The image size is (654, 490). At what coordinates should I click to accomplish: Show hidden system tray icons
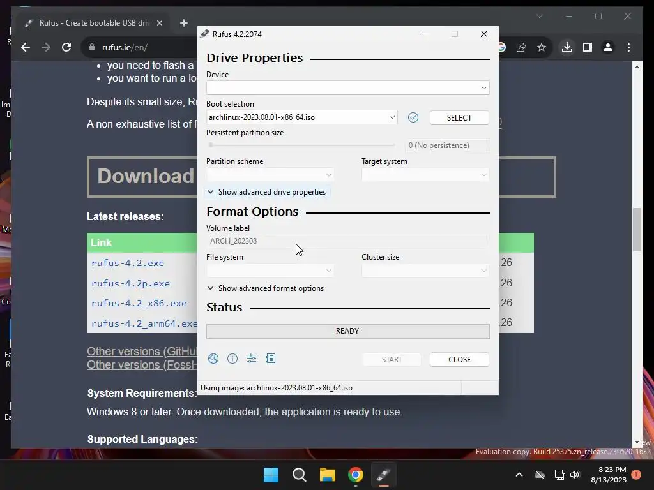click(519, 475)
